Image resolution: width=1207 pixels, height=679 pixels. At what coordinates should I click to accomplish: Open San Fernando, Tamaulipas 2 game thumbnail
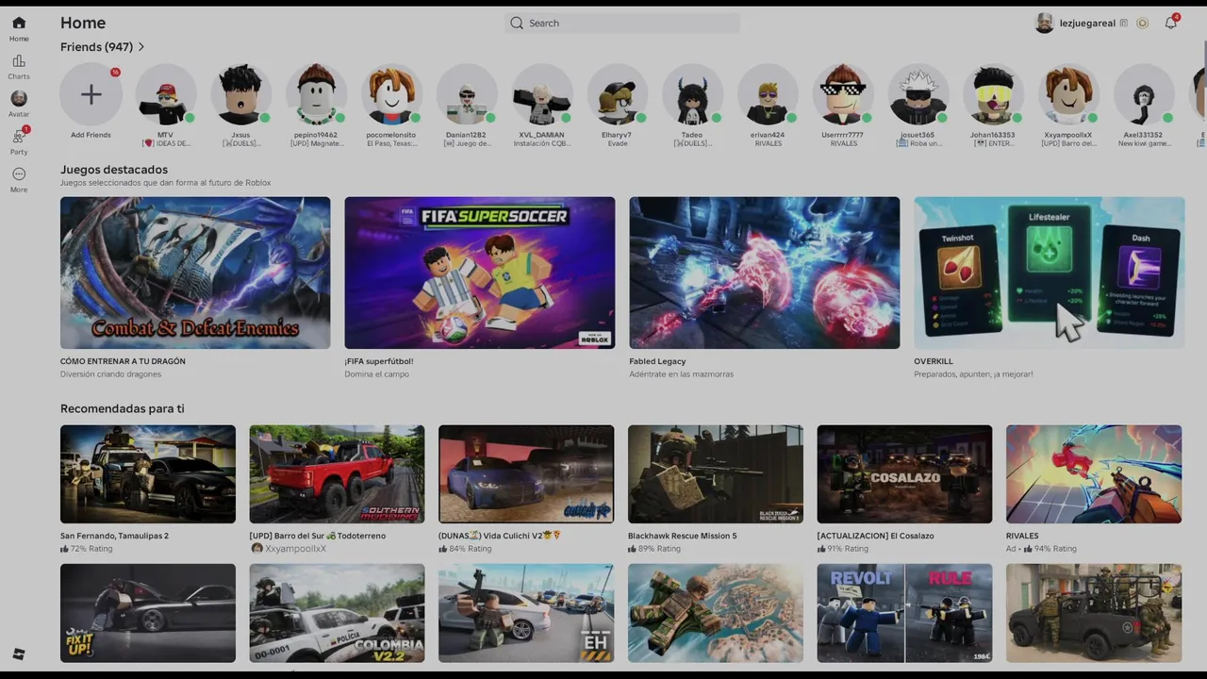click(x=148, y=474)
